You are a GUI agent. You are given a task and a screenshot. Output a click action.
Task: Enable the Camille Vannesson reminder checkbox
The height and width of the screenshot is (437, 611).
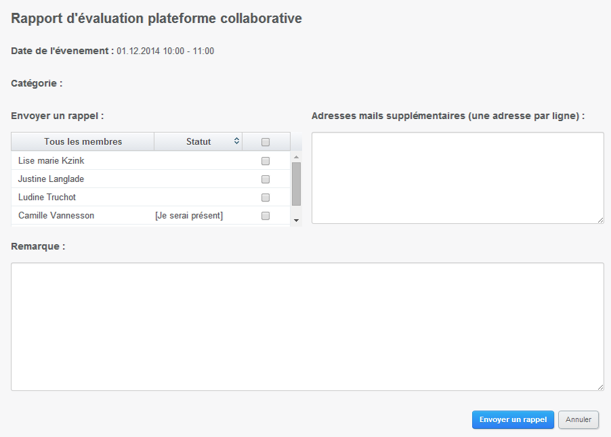tap(266, 216)
